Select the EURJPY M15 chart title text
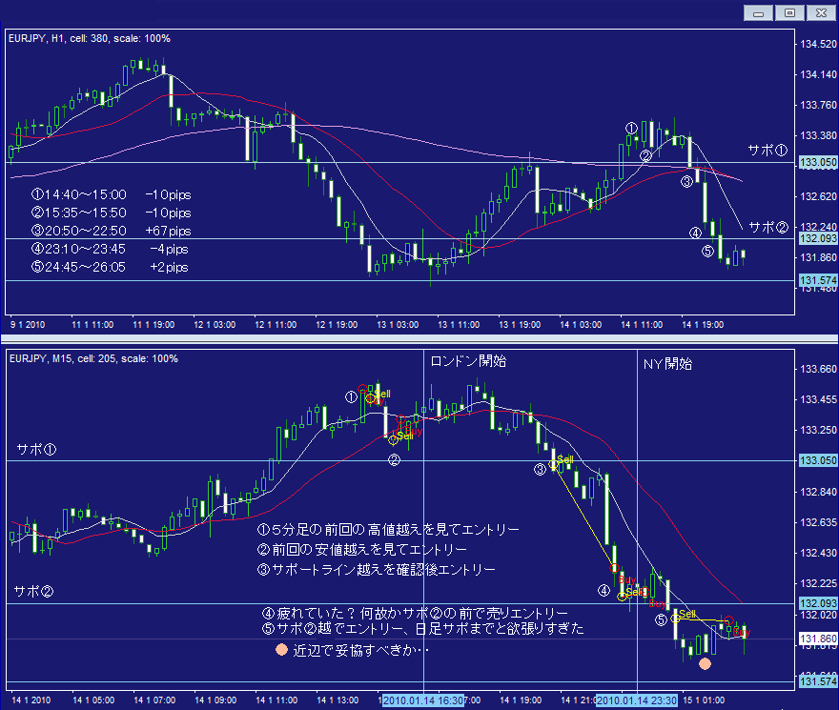 (93, 358)
